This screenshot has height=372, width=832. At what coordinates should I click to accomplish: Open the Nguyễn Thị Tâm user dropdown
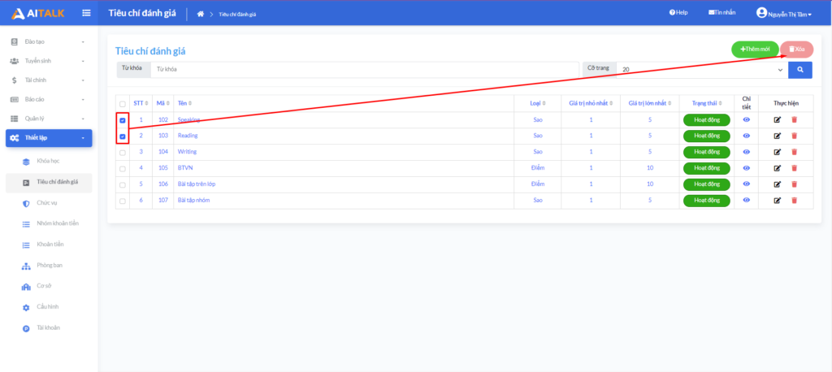tap(783, 13)
